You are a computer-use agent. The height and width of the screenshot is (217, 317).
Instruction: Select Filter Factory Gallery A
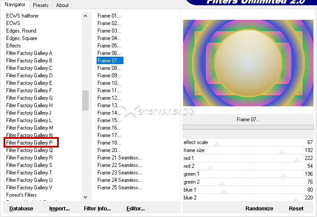pos(29,53)
